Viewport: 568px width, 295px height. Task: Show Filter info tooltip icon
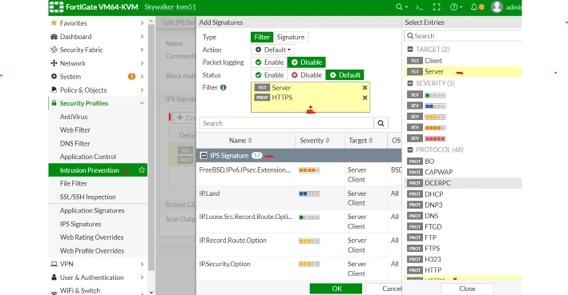224,87
